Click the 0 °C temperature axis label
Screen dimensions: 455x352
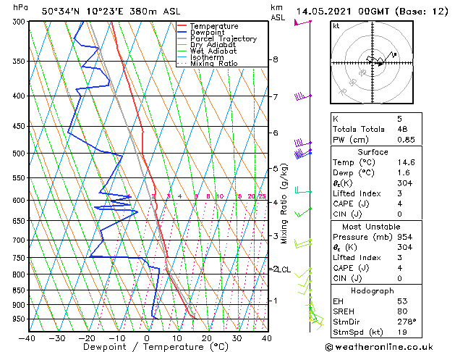tap(147, 338)
